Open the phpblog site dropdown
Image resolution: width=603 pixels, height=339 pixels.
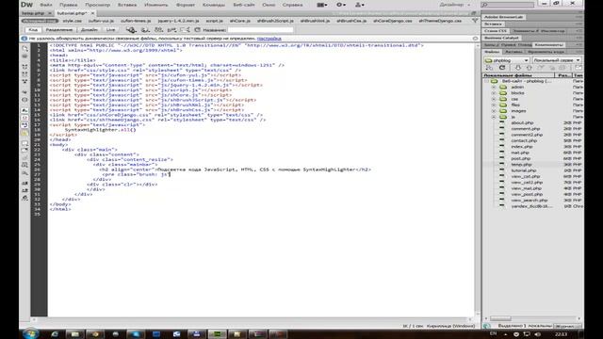coord(507,60)
